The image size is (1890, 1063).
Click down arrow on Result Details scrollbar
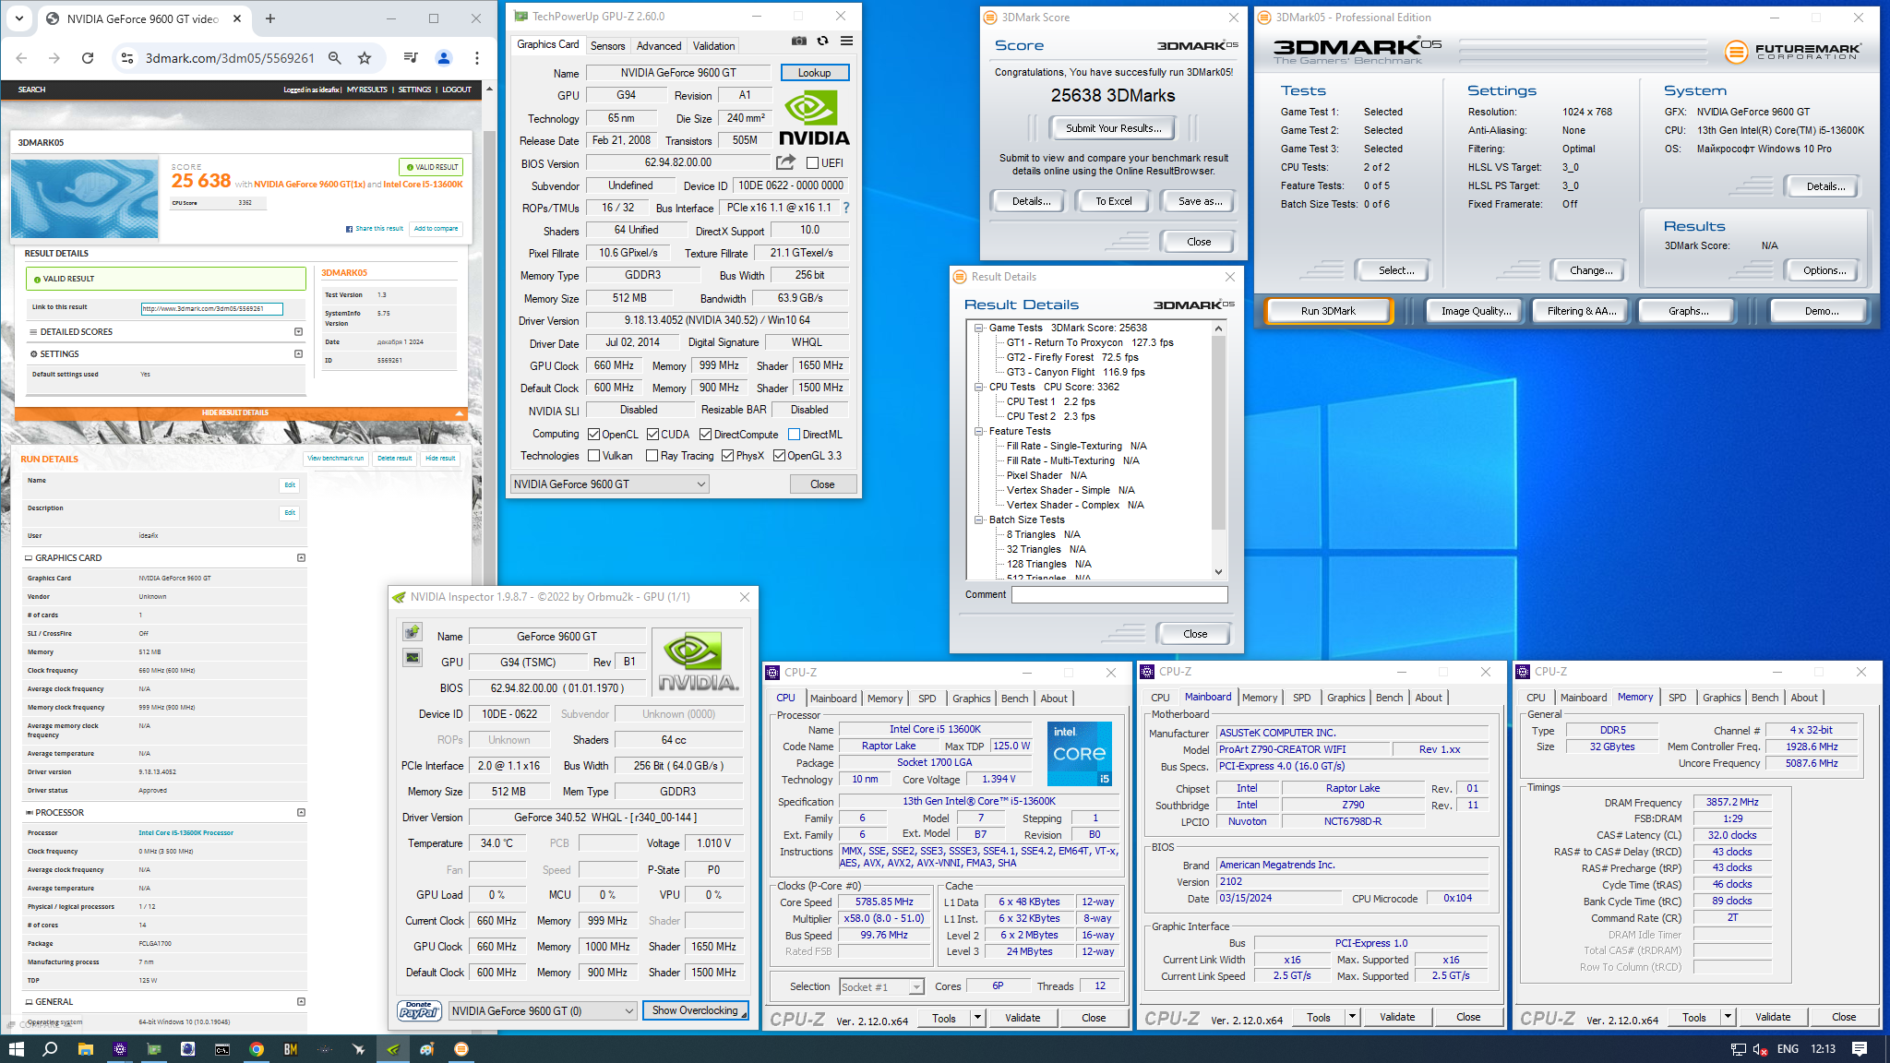tap(1218, 571)
